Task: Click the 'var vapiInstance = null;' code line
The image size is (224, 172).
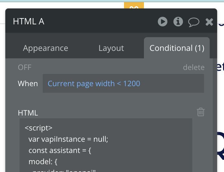Action: coord(68,139)
